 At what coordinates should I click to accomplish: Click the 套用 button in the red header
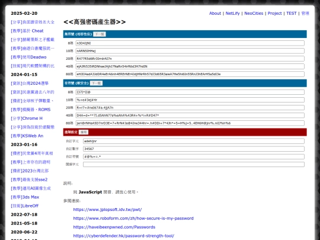[x=84, y=132]
